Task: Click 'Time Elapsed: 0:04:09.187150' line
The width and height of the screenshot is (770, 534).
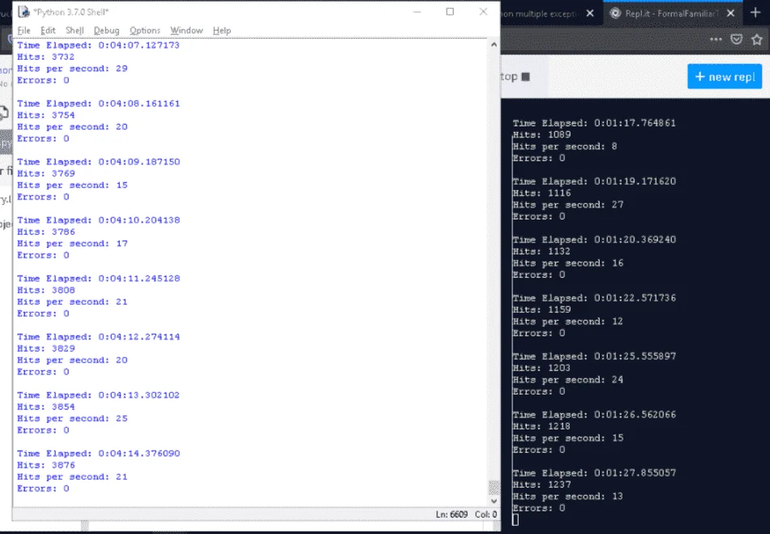Action: click(98, 162)
